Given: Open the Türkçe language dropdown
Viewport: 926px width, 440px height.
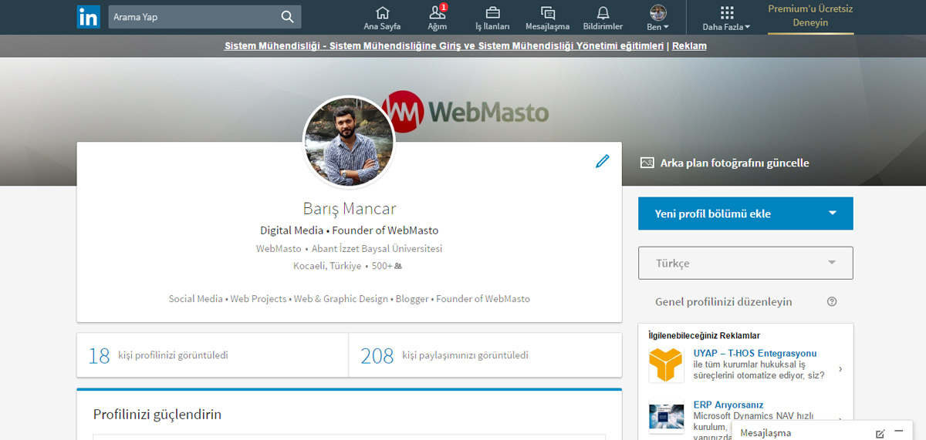Looking at the screenshot, I should (745, 263).
